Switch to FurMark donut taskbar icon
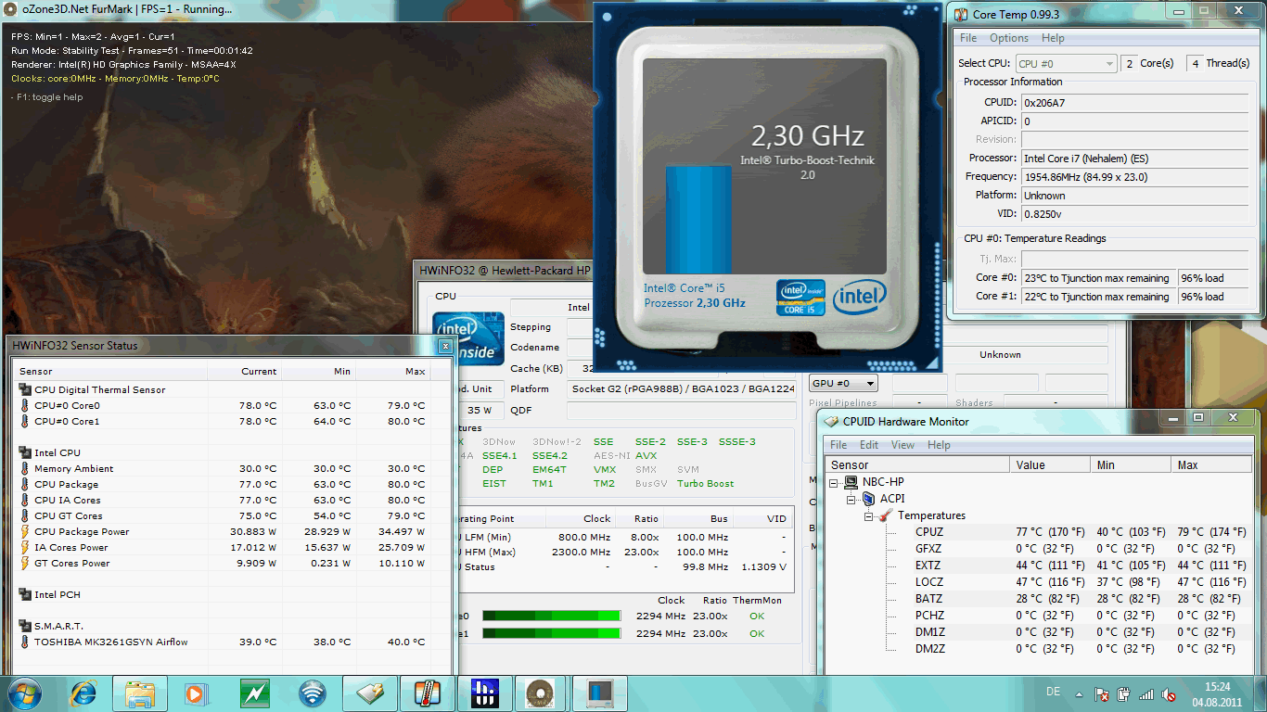The height and width of the screenshot is (712, 1267). [x=542, y=693]
